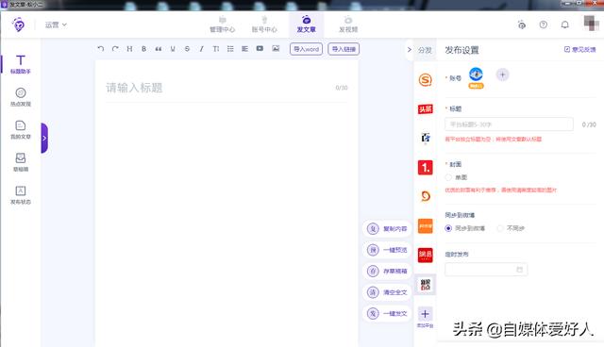Open the 意见反馈 link
This screenshot has height=347, width=604.
coord(579,49)
